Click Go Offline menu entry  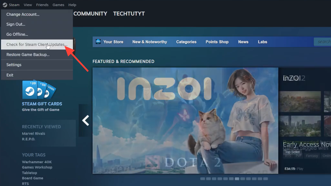(x=37, y=34)
